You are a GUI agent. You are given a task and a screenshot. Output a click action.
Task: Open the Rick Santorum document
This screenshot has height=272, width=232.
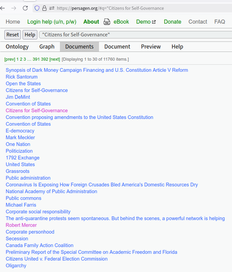21,77
